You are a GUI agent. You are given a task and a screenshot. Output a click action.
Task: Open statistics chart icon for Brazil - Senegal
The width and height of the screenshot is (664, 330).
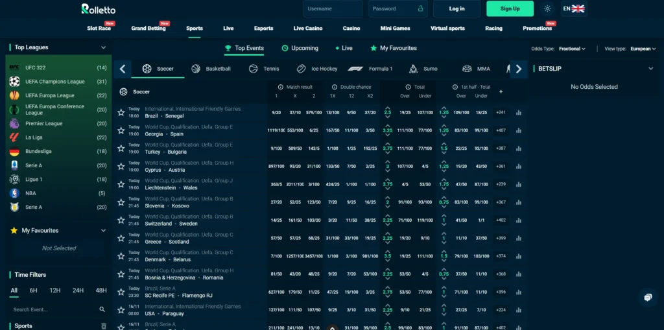pyautogui.click(x=519, y=112)
